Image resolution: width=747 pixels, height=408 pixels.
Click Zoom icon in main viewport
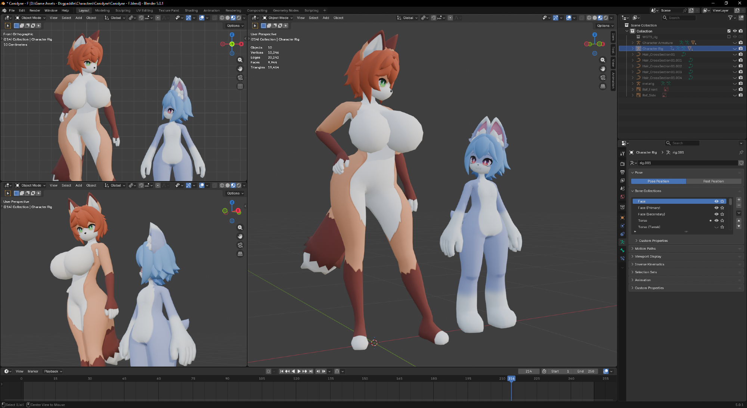coord(603,60)
